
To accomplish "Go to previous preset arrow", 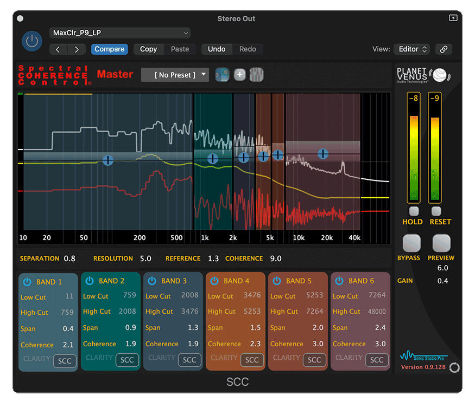I will pos(58,49).
